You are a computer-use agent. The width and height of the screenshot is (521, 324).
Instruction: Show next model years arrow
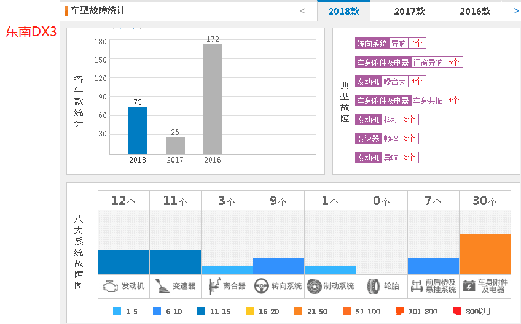click(x=516, y=11)
